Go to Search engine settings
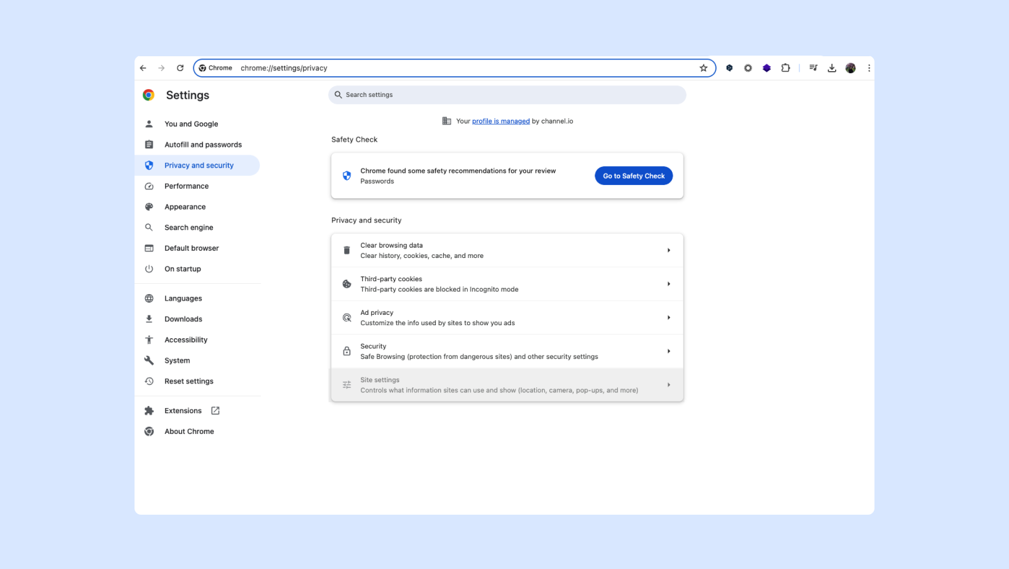The height and width of the screenshot is (569, 1009). tap(188, 228)
